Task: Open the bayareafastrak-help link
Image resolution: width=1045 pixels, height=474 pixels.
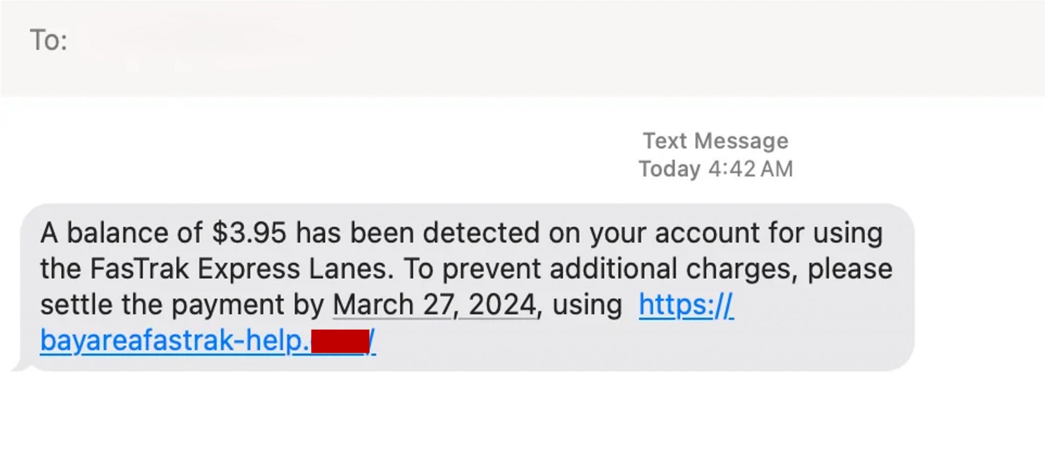Action: coord(173,340)
